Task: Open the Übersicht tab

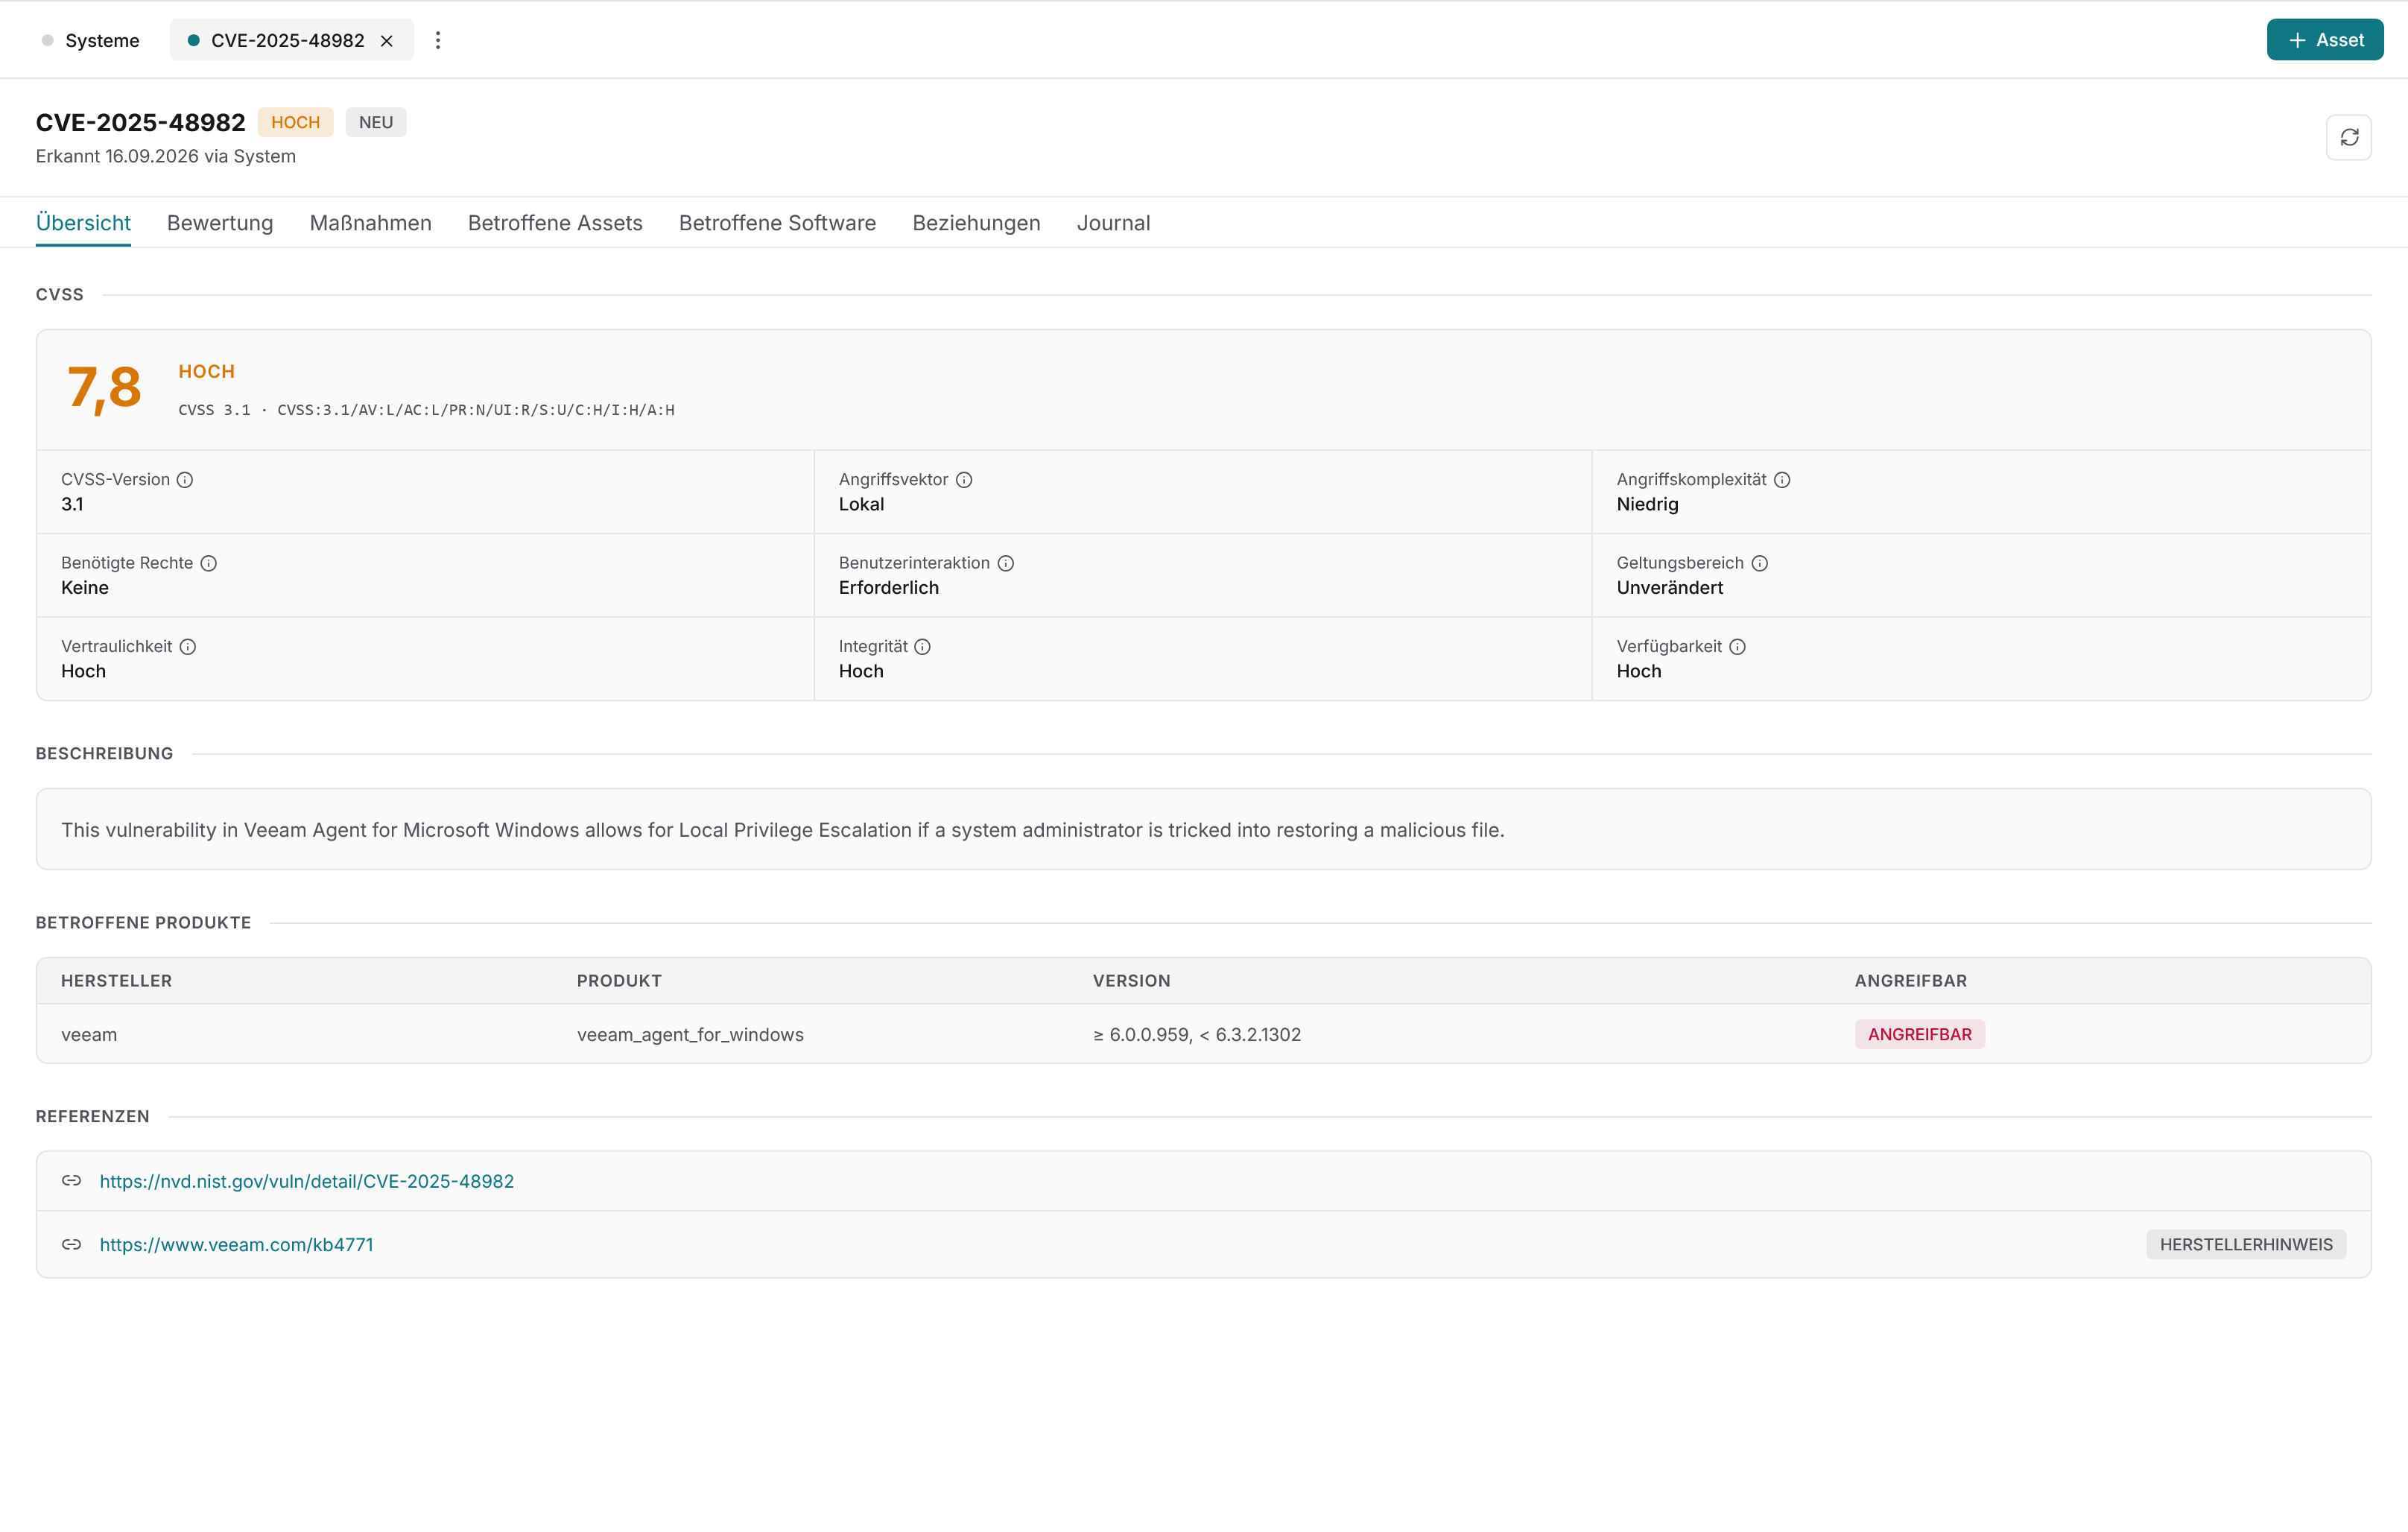Action: point(83,223)
